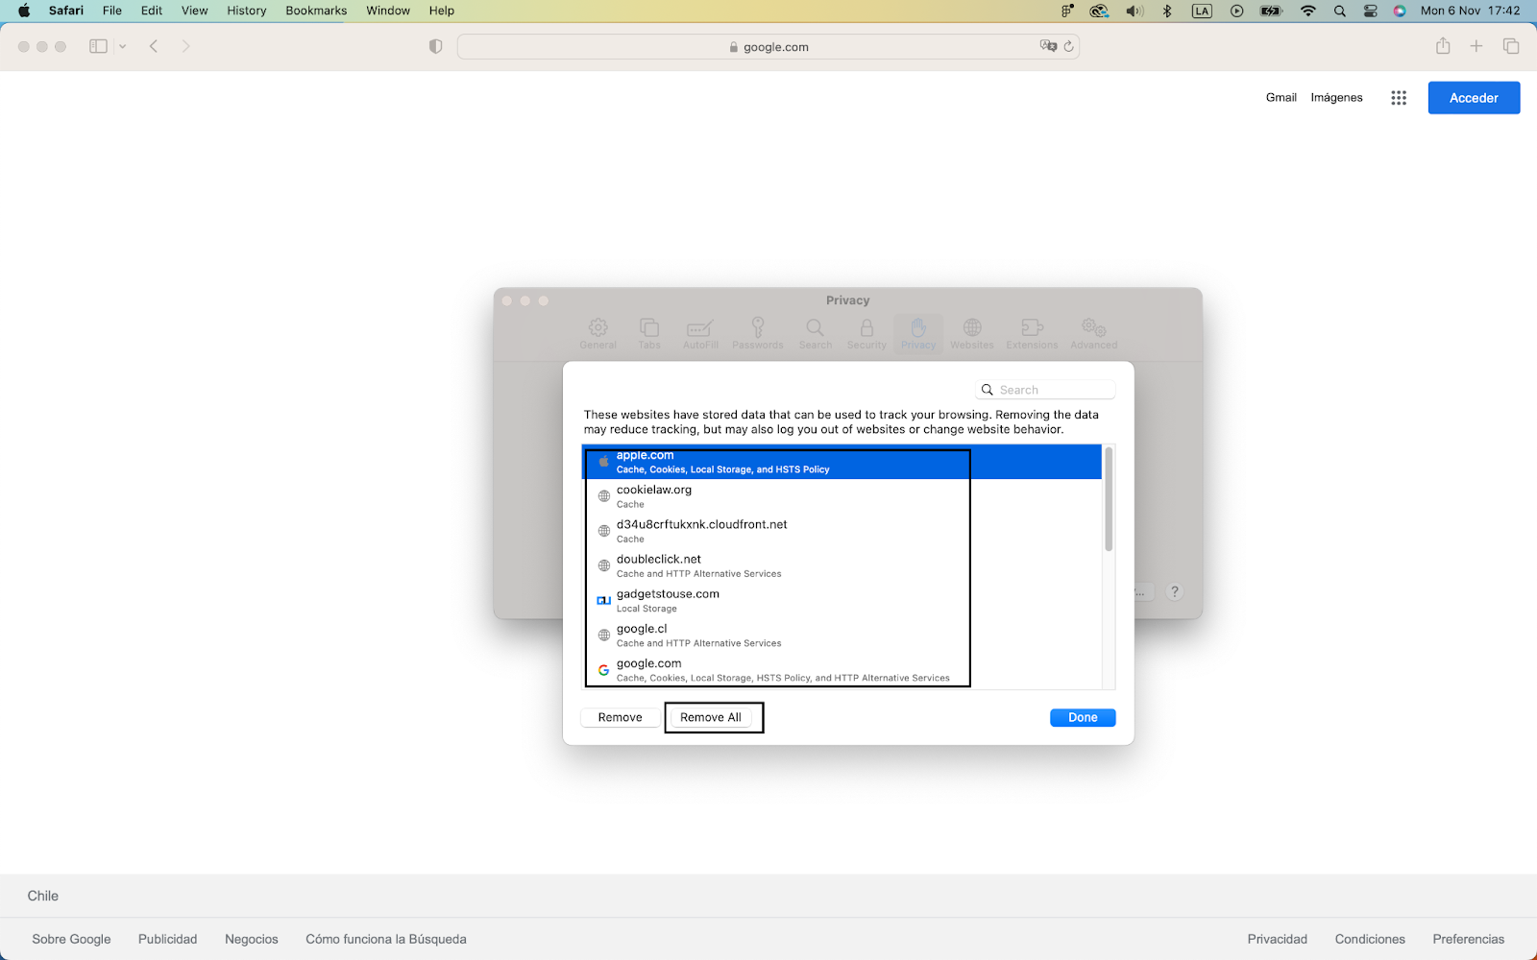Open Siri icon in menu bar
Screen dimensions: 1537x960
click(x=1400, y=11)
